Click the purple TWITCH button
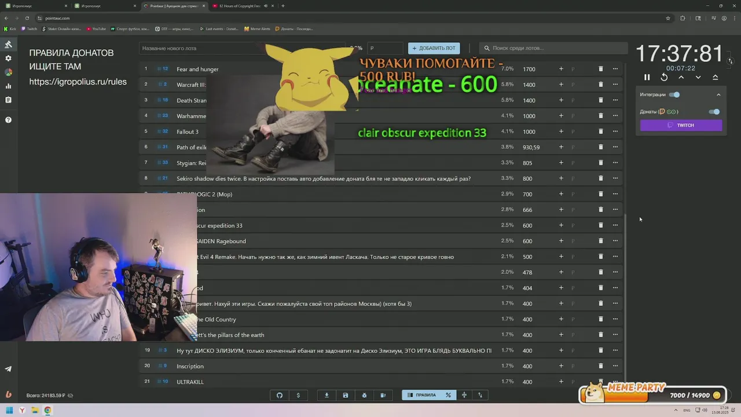The width and height of the screenshot is (741, 417). click(x=681, y=125)
